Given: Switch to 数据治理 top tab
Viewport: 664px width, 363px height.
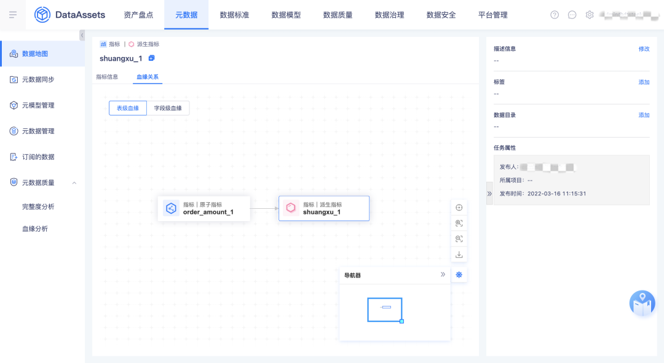Looking at the screenshot, I should (389, 15).
